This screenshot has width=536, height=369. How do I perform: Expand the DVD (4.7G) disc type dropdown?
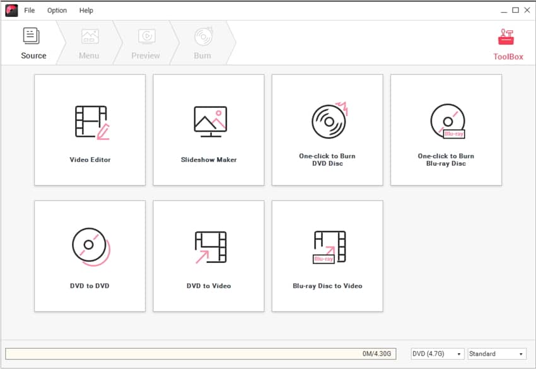point(438,354)
